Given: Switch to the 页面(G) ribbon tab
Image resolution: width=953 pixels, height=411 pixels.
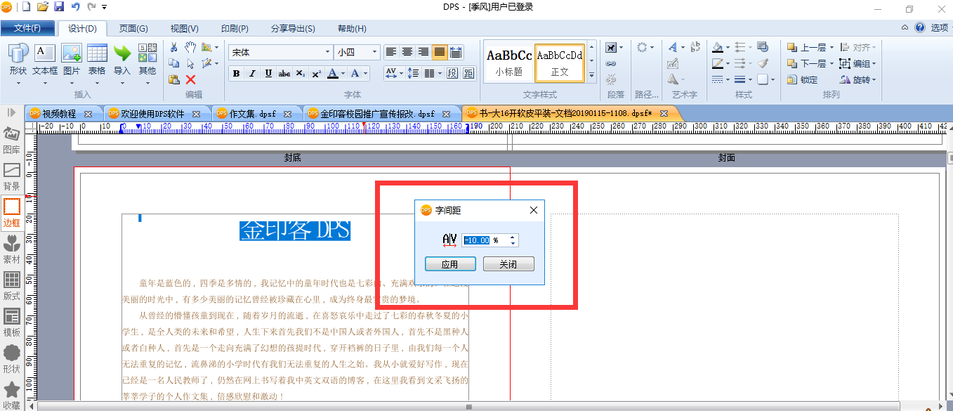Looking at the screenshot, I should pyautogui.click(x=133, y=29).
